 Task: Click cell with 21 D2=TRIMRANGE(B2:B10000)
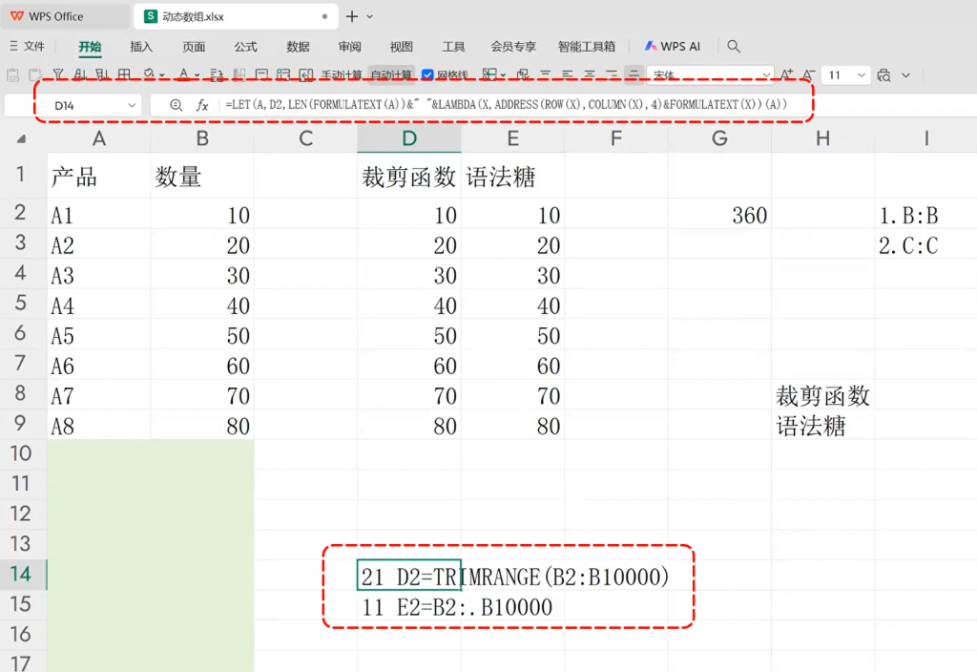409,576
